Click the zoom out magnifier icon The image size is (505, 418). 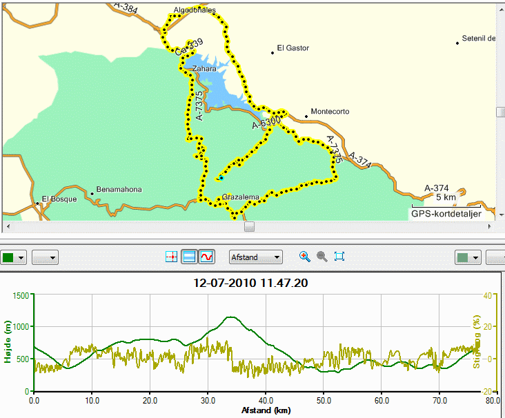coord(322,257)
